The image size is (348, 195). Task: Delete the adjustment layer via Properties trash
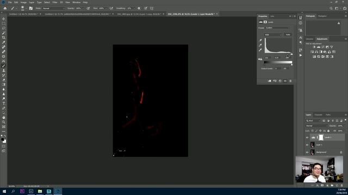coord(290,81)
